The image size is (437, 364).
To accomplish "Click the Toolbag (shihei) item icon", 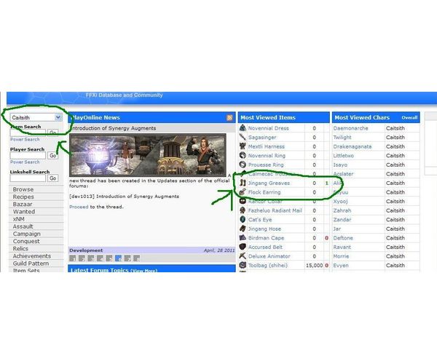I will click(243, 265).
